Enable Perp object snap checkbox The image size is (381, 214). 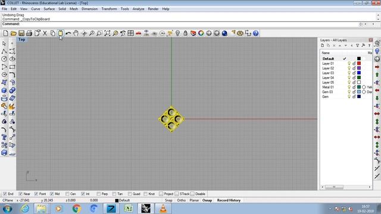click(x=98, y=194)
